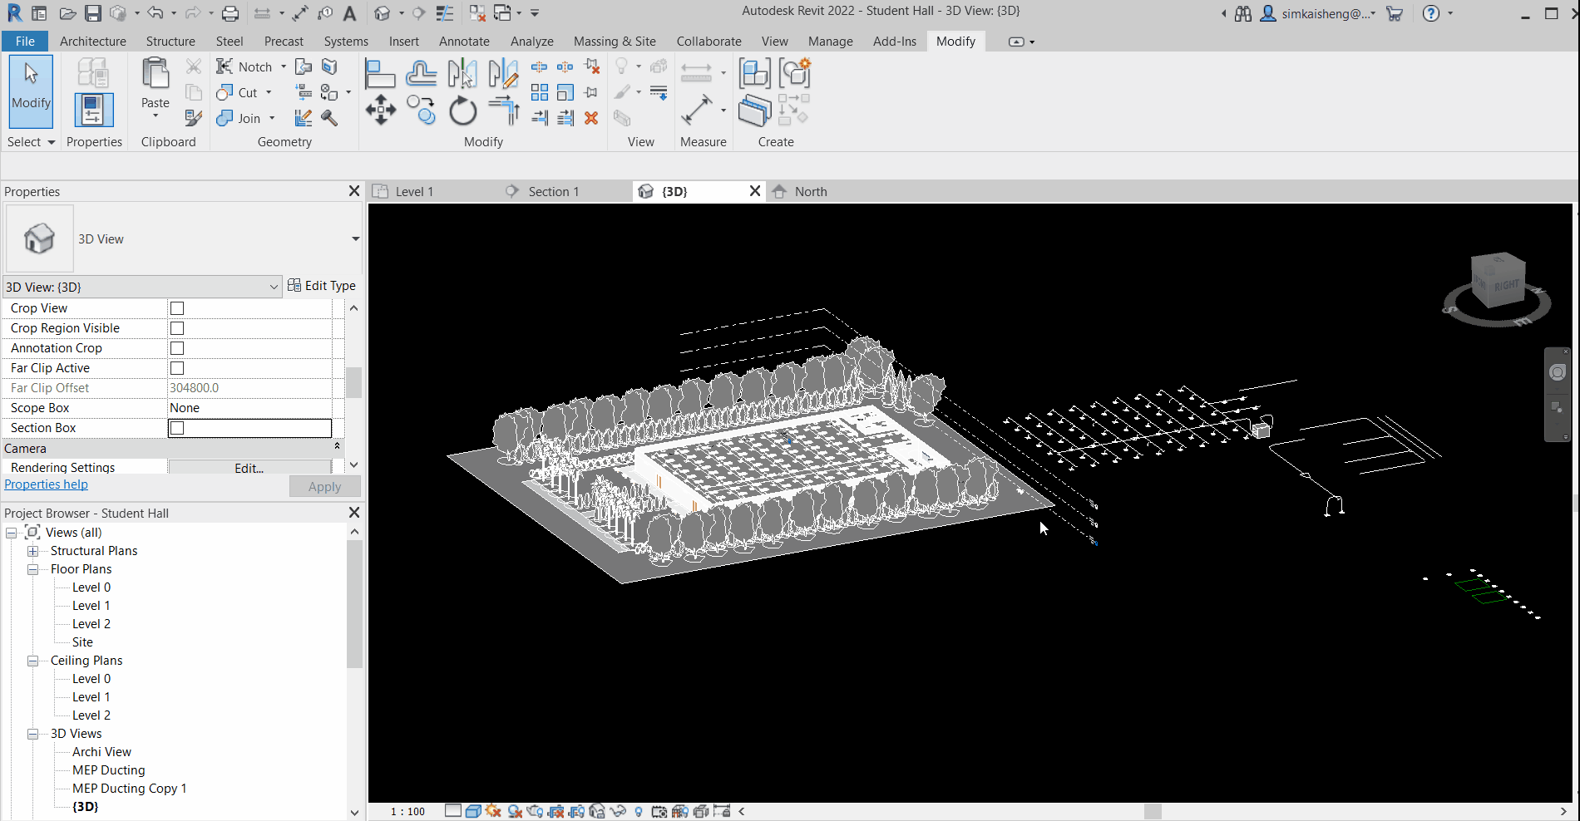
Task: Select the Scale tool
Action: [565, 92]
